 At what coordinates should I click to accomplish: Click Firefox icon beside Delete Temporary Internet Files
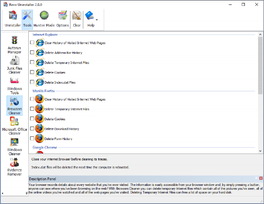(40, 109)
